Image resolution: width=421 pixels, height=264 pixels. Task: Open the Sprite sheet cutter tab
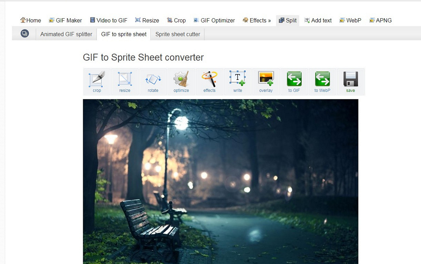178,34
